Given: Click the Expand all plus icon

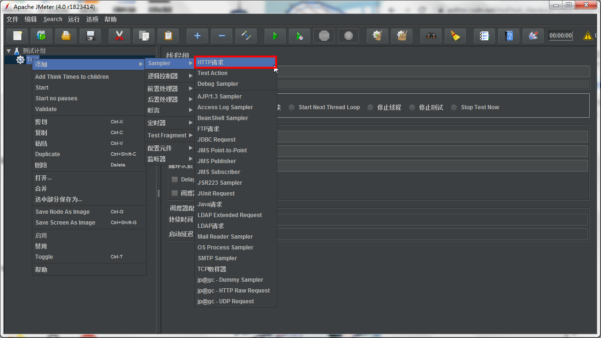Looking at the screenshot, I should (198, 36).
